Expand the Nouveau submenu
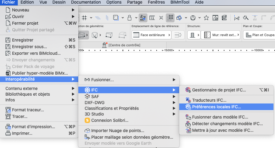 coord(39,10)
